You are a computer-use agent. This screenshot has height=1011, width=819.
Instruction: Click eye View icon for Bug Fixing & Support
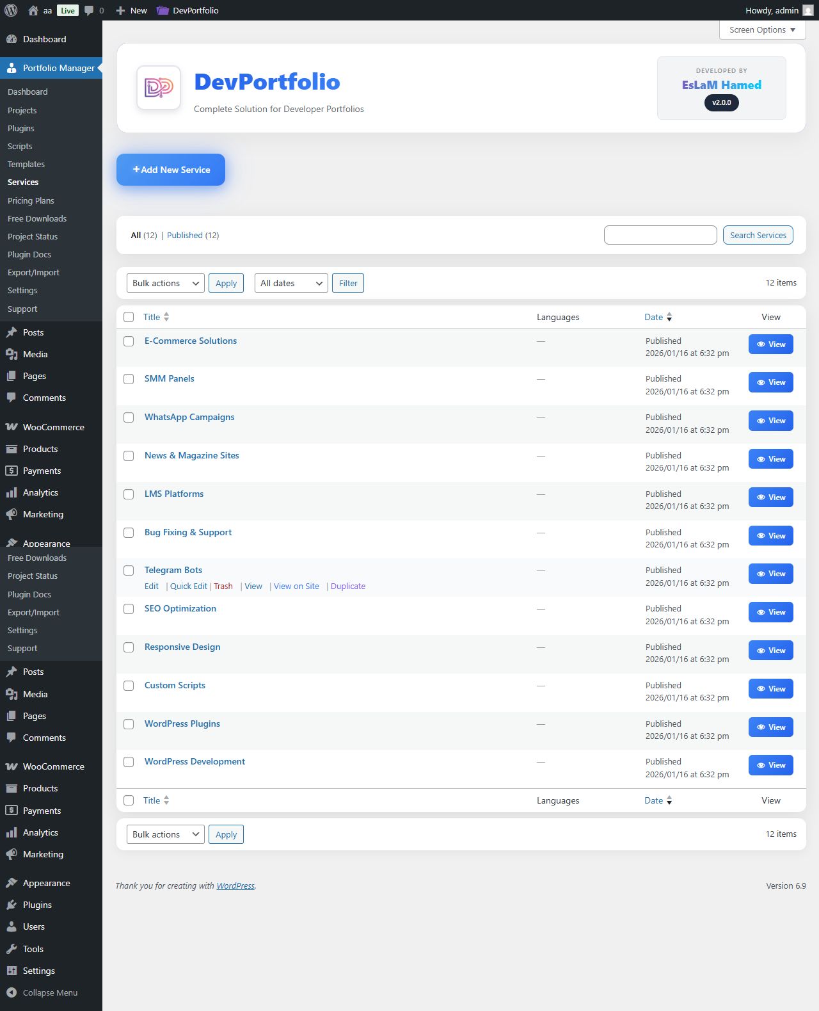[x=761, y=536]
